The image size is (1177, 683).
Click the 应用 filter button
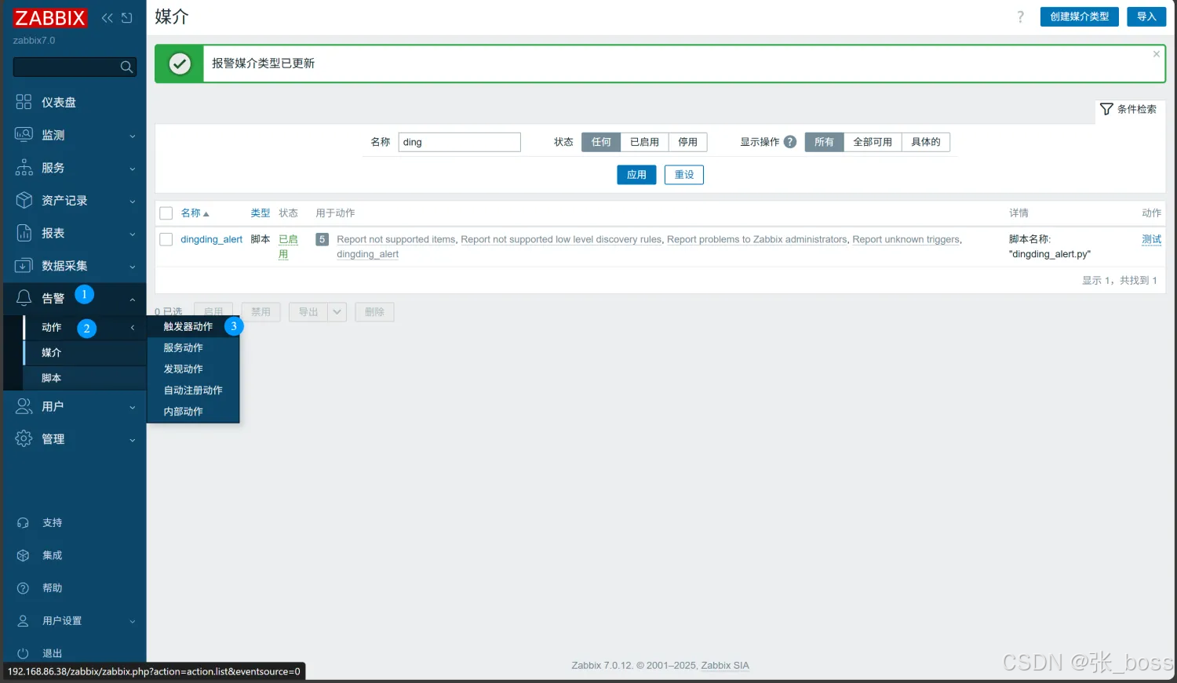(636, 175)
